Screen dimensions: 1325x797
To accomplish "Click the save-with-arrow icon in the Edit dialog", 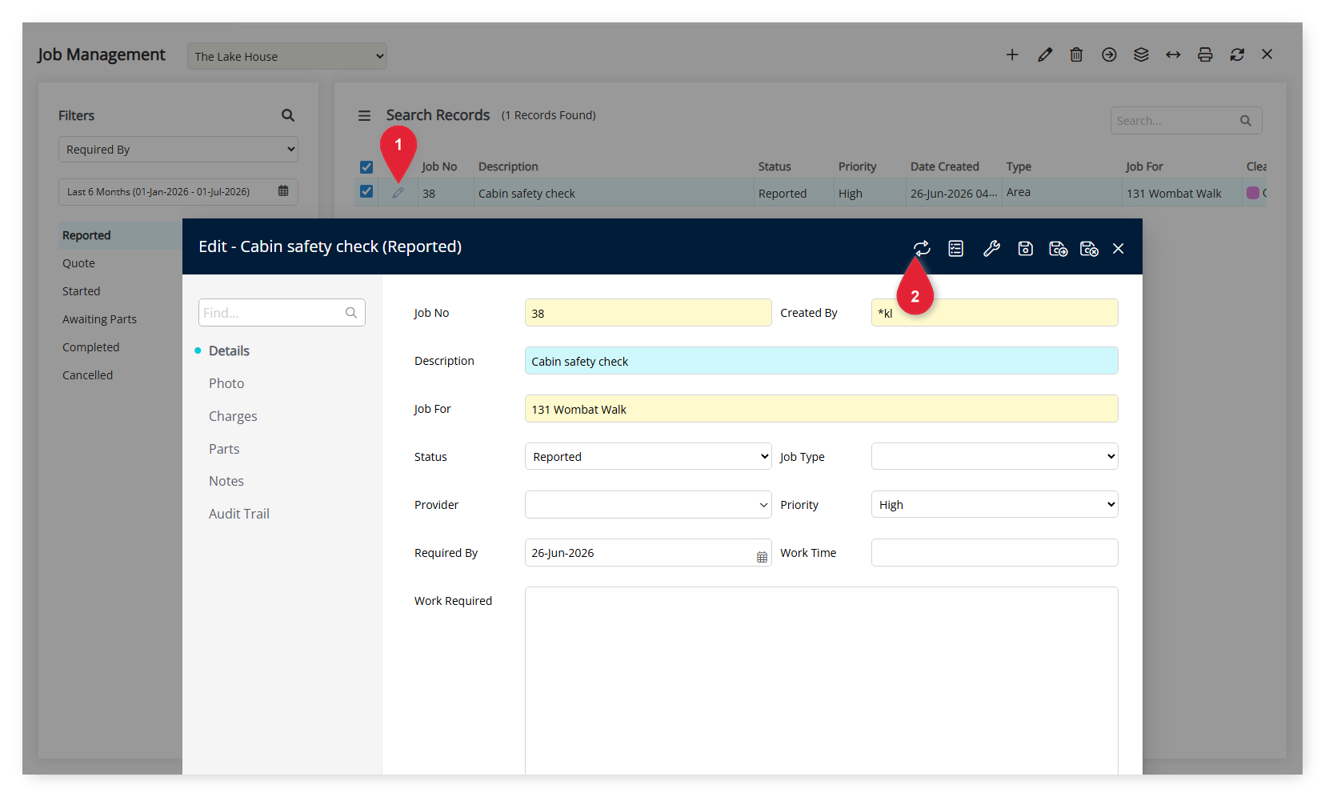I will (1058, 249).
